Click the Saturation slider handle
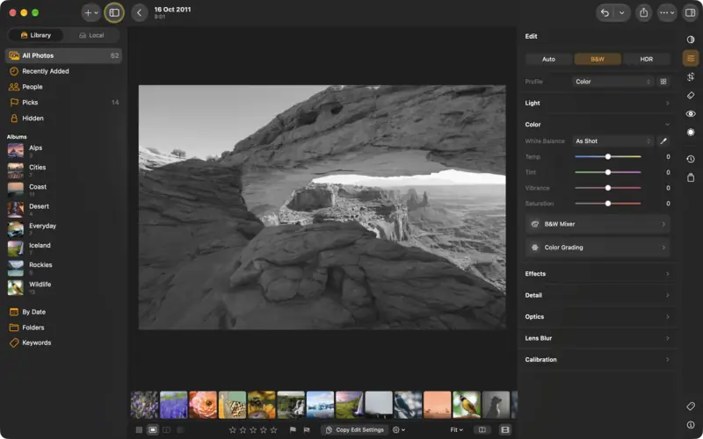The height and width of the screenshot is (439, 703). [608, 204]
